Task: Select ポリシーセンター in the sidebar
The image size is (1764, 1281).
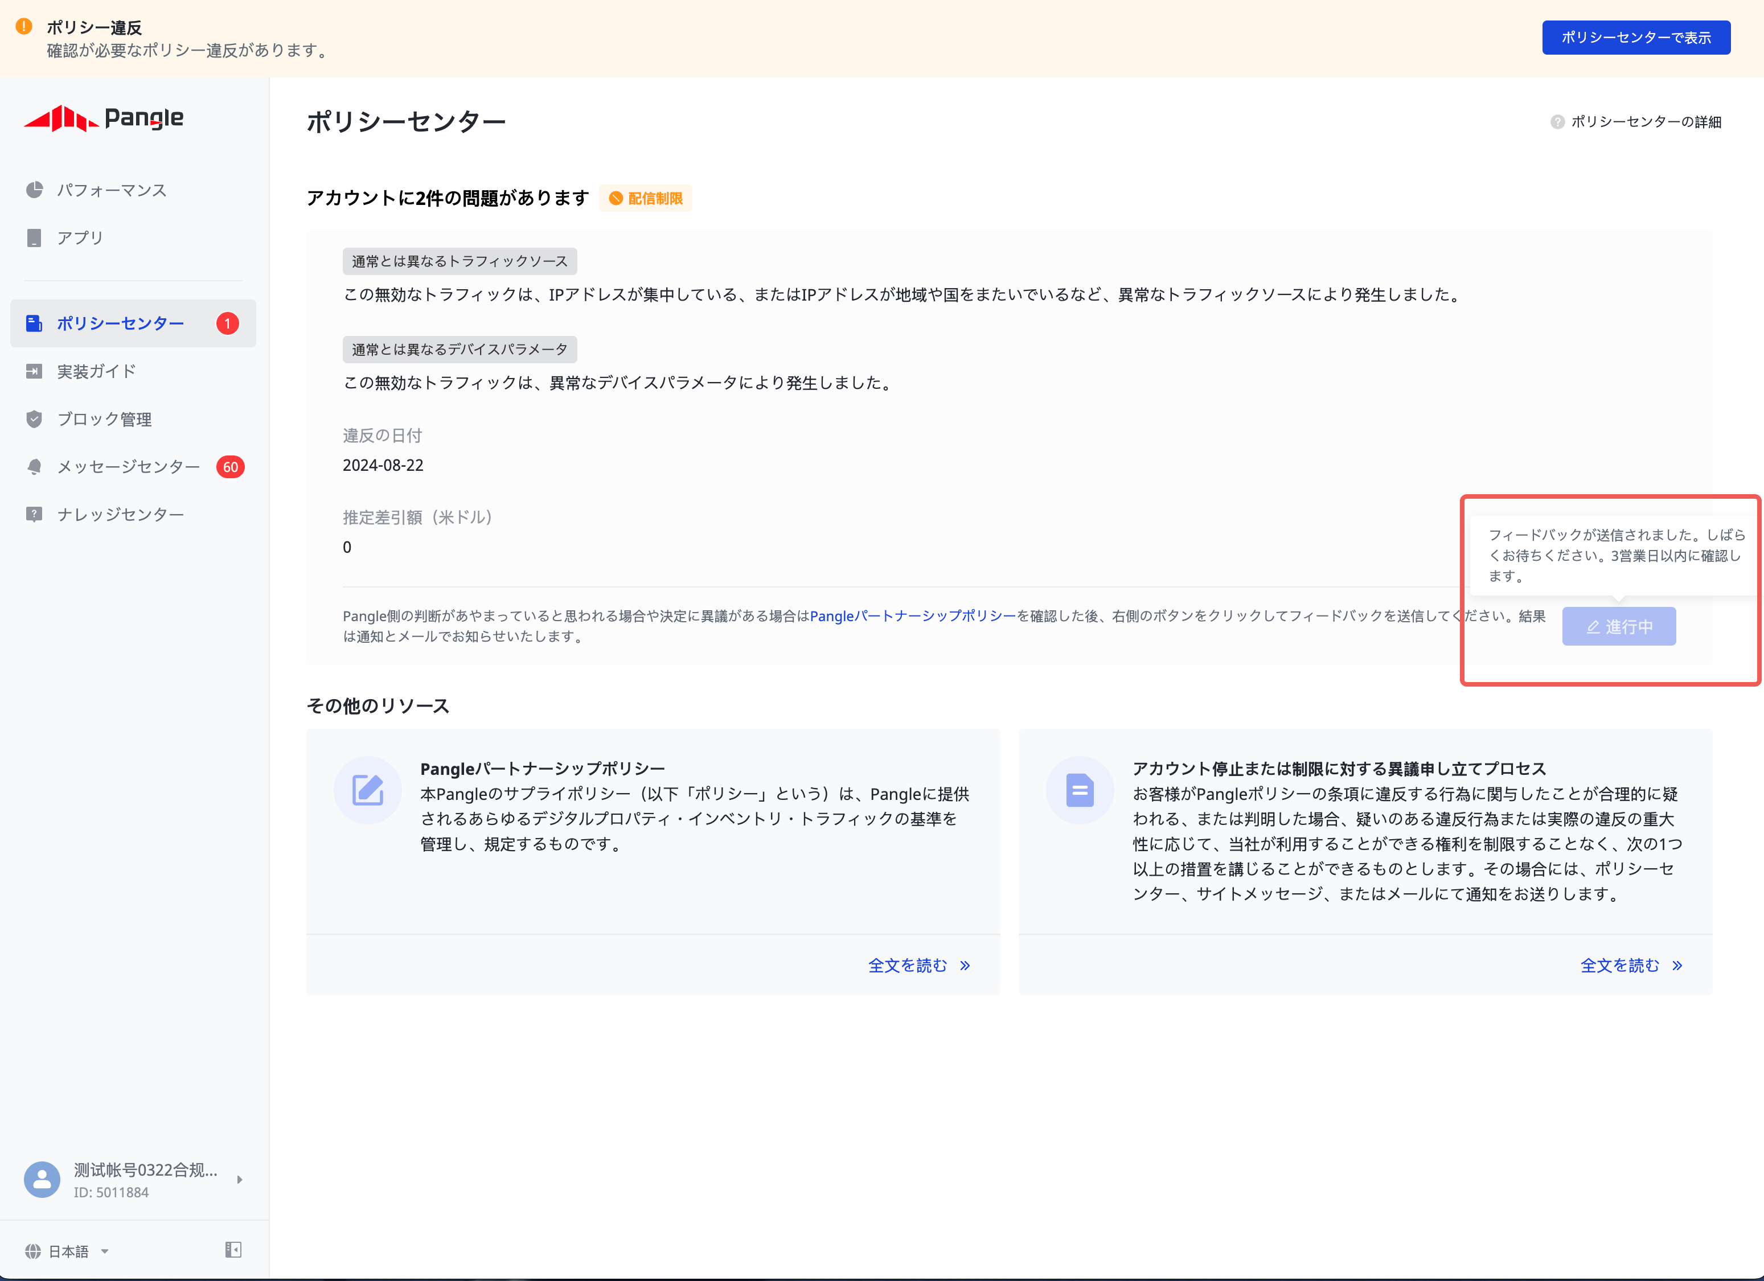Action: pyautogui.click(x=133, y=323)
